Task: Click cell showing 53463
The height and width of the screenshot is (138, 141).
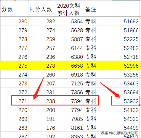Action: click(126, 83)
